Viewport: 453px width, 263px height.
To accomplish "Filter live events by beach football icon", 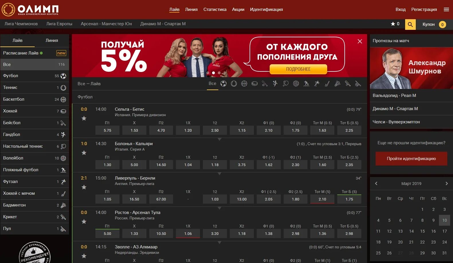I will (x=306, y=83).
